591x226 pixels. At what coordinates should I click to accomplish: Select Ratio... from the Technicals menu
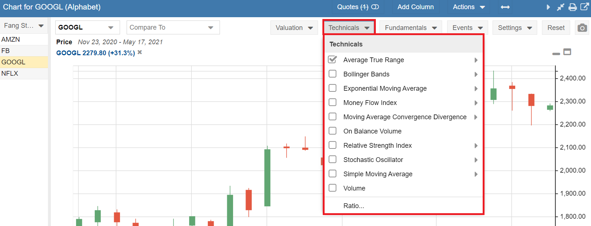click(x=354, y=206)
